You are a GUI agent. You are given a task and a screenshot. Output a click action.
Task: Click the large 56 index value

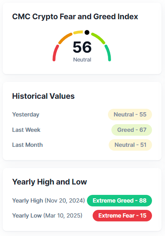click(x=82, y=47)
